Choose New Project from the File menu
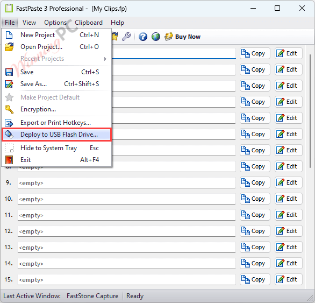Viewport: 315px width, 303px height. pos(56,35)
